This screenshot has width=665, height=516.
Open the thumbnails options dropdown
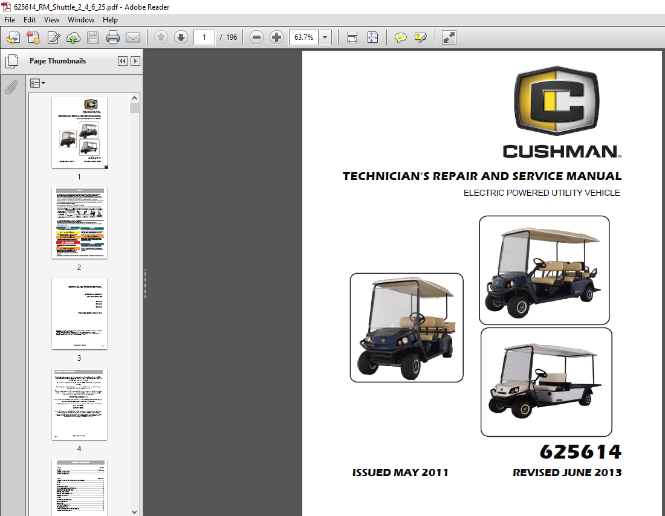37,83
